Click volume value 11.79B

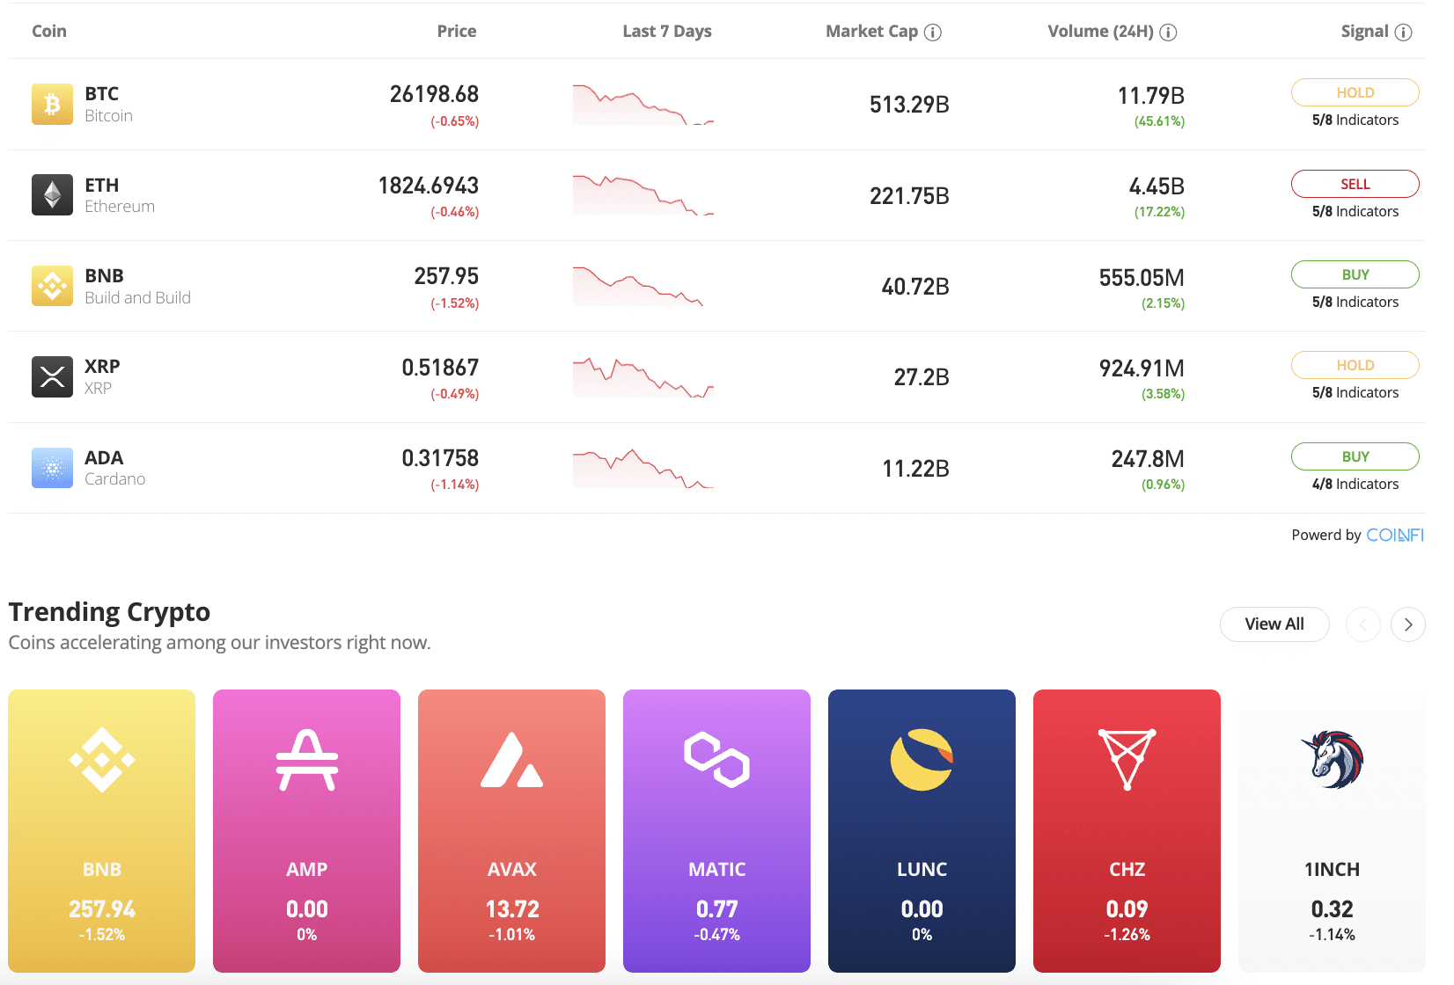point(1151,95)
